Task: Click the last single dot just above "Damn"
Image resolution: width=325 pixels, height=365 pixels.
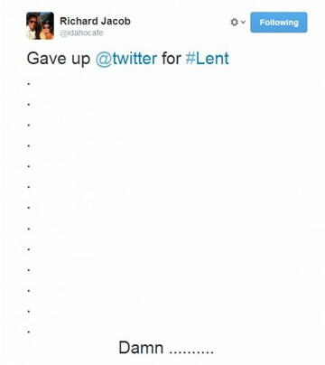Action: [29, 332]
